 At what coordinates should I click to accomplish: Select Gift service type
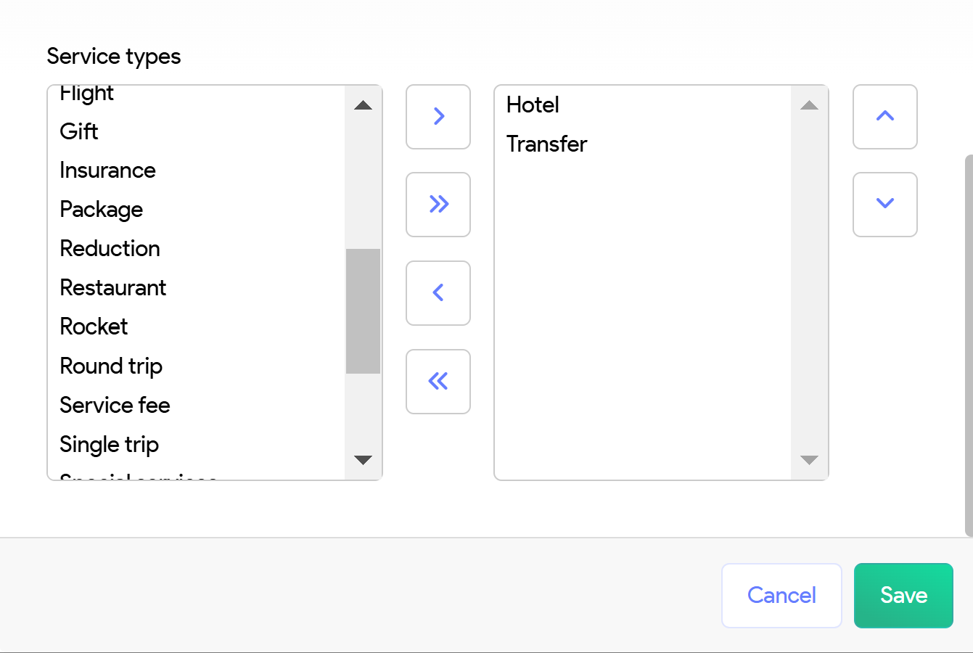(x=79, y=131)
